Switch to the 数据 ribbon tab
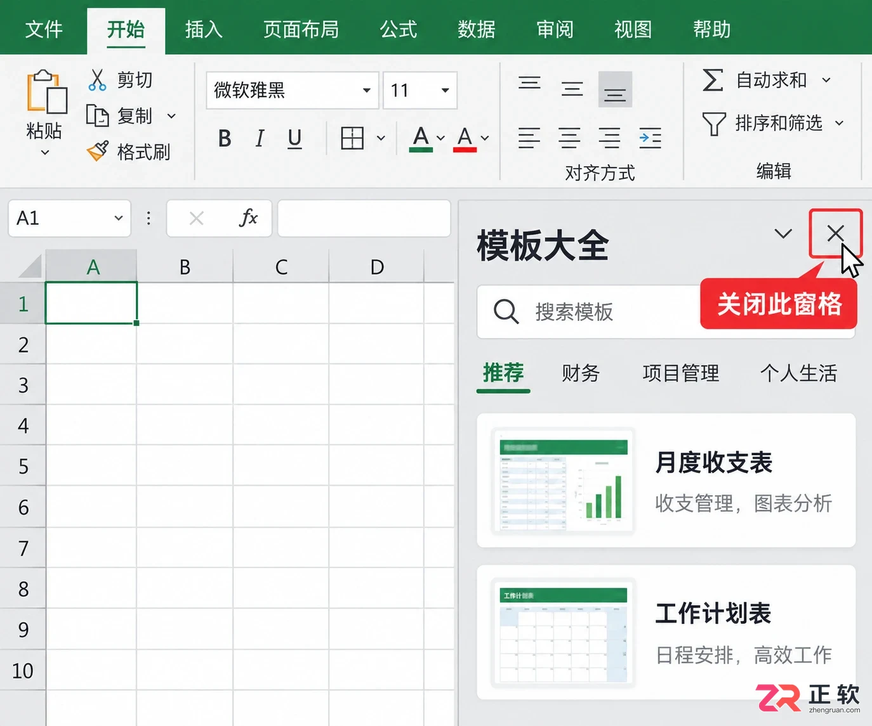Image resolution: width=872 pixels, height=726 pixels. point(477,29)
